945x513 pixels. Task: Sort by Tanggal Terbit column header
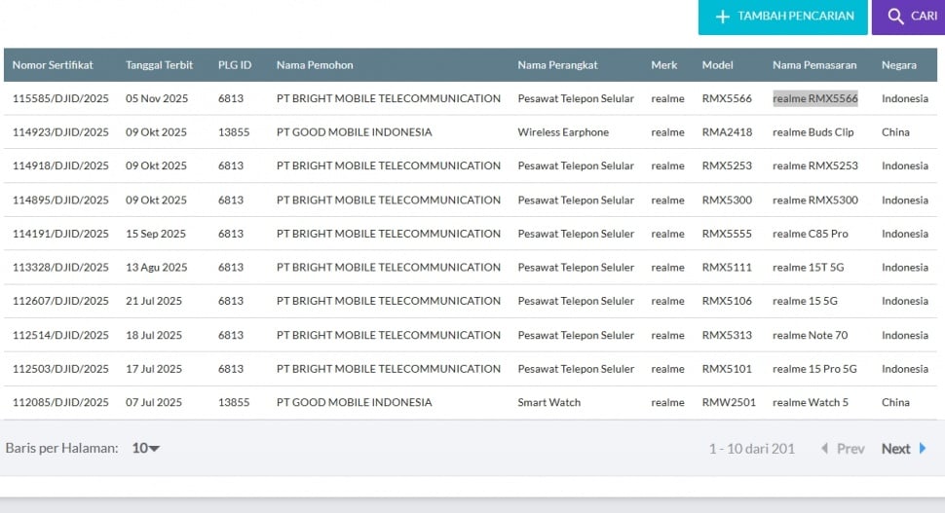pyautogui.click(x=159, y=65)
